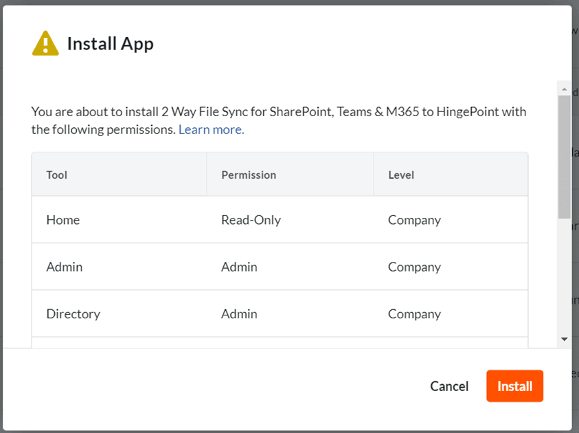The width and height of the screenshot is (579, 433).
Task: Click the Install App dialog title
Action: point(110,44)
